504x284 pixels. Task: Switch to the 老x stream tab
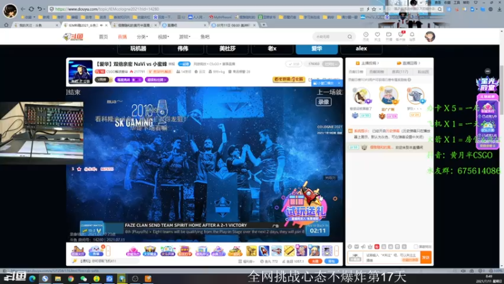(x=272, y=49)
